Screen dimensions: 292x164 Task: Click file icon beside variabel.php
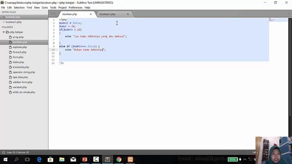coord(10,87)
